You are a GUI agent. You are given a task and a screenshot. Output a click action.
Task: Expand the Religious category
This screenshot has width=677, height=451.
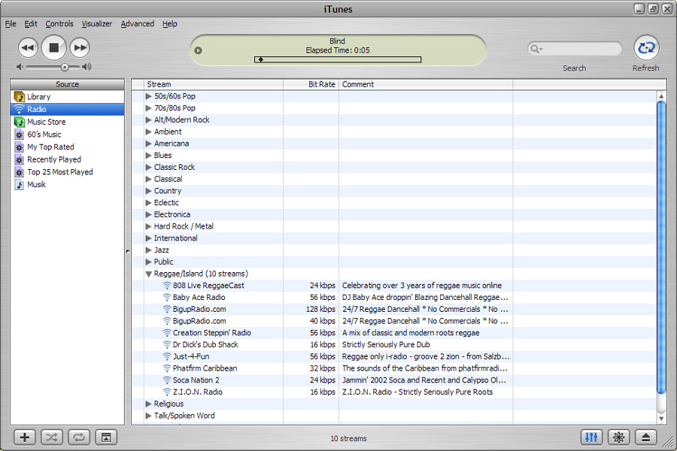(x=148, y=404)
